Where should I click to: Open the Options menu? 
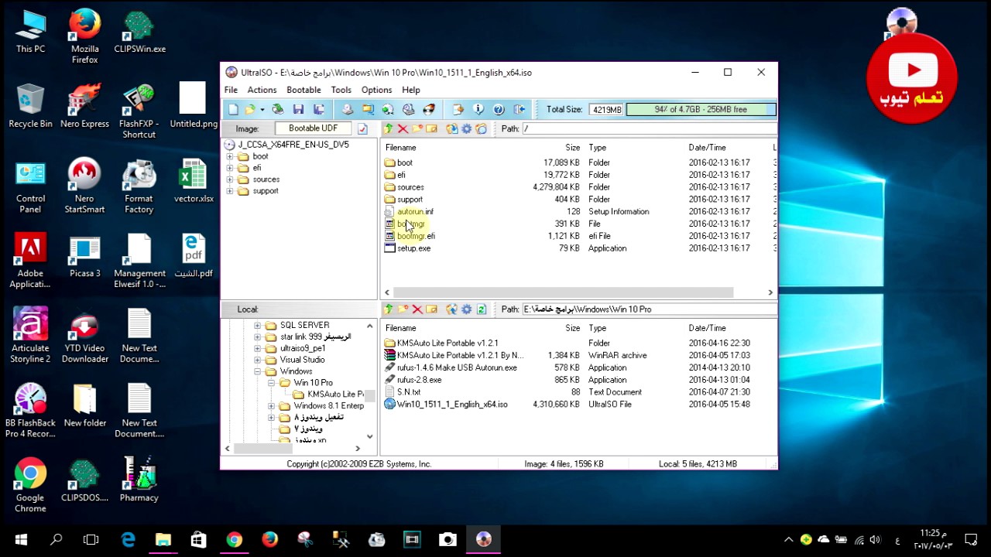point(376,90)
